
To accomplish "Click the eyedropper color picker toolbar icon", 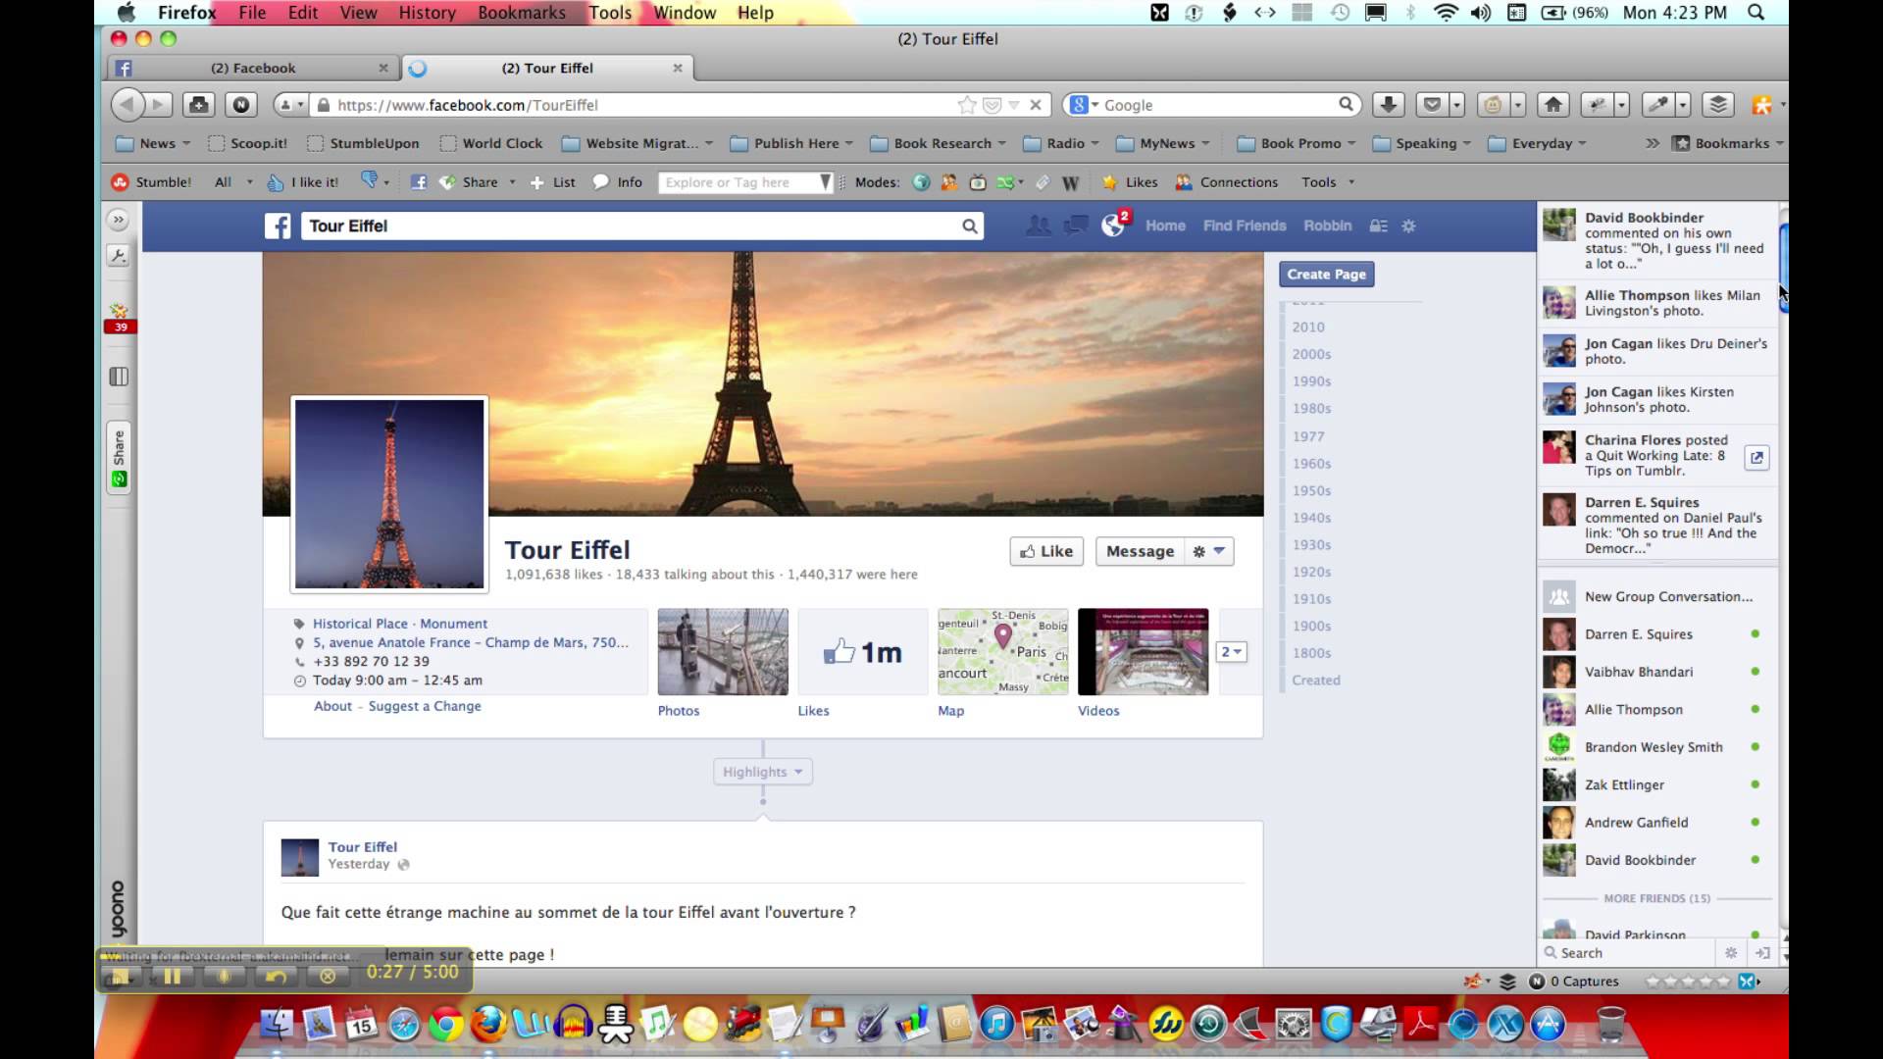I will coord(1656,104).
